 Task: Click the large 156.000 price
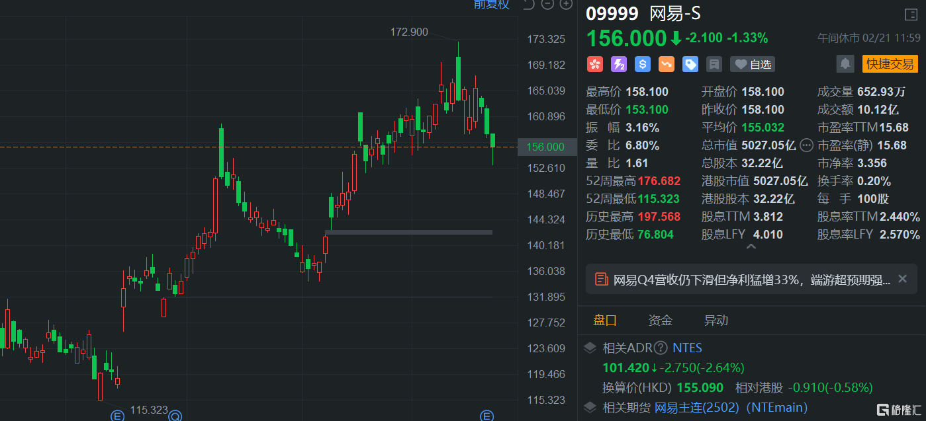(x=626, y=38)
